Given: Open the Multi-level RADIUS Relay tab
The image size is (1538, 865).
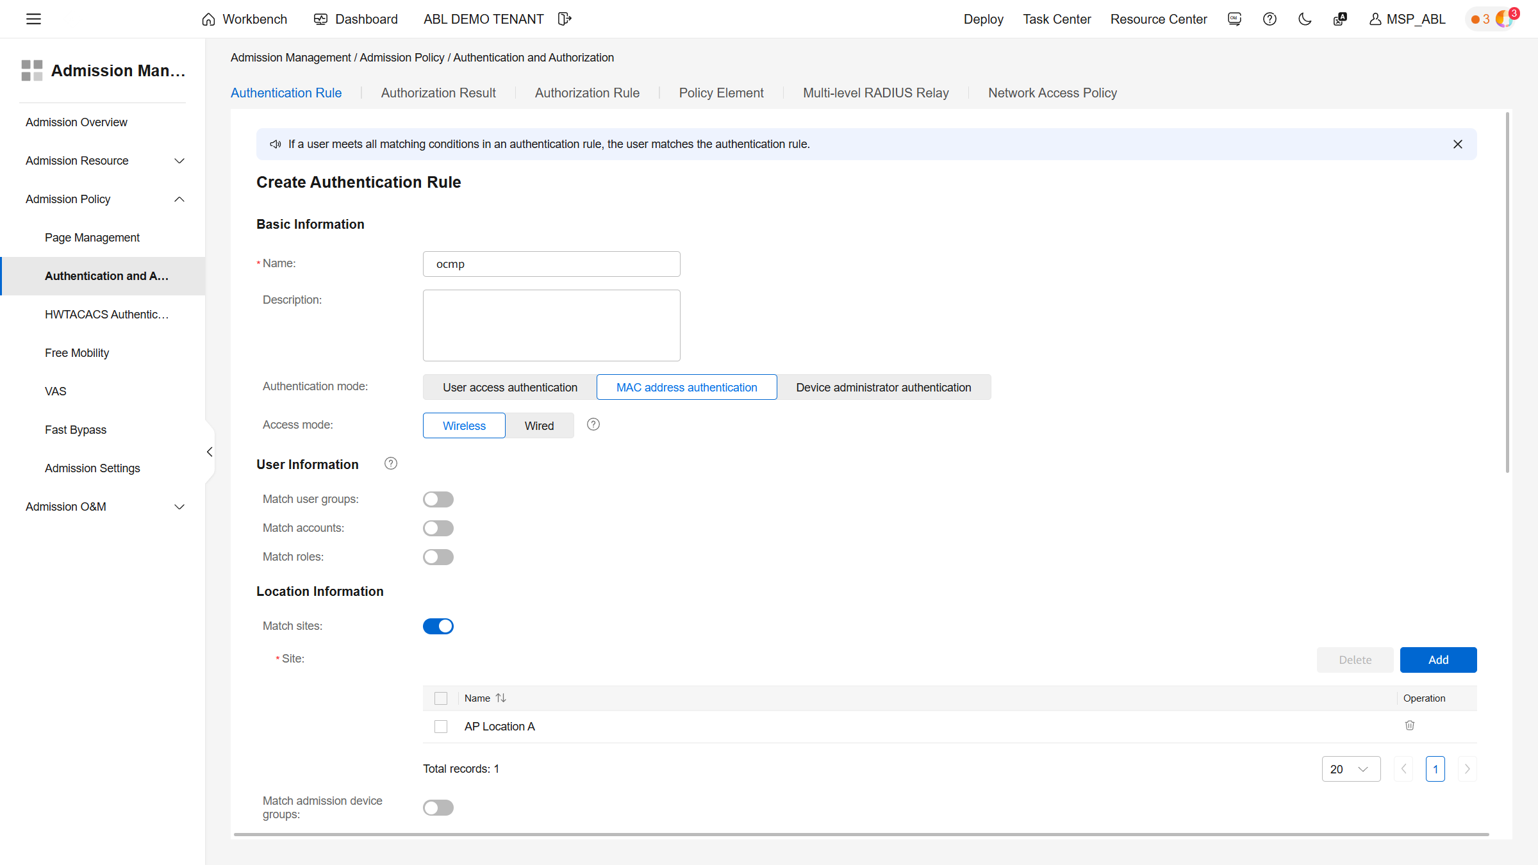Looking at the screenshot, I should click(875, 93).
